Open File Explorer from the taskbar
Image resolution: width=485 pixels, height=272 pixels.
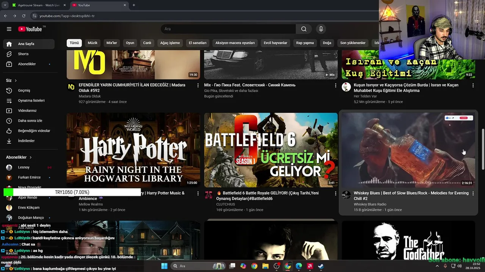pyautogui.click(x=265, y=266)
